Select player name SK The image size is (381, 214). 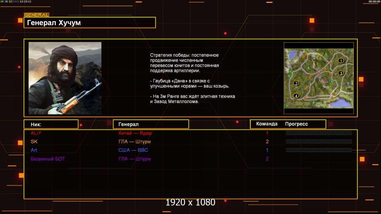coord(34,142)
